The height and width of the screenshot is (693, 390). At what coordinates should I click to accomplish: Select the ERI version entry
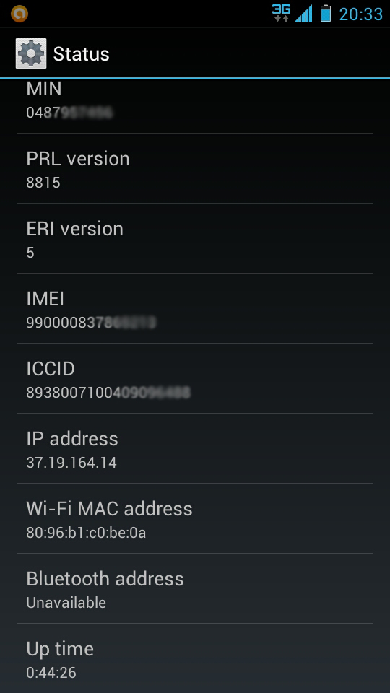click(195, 238)
